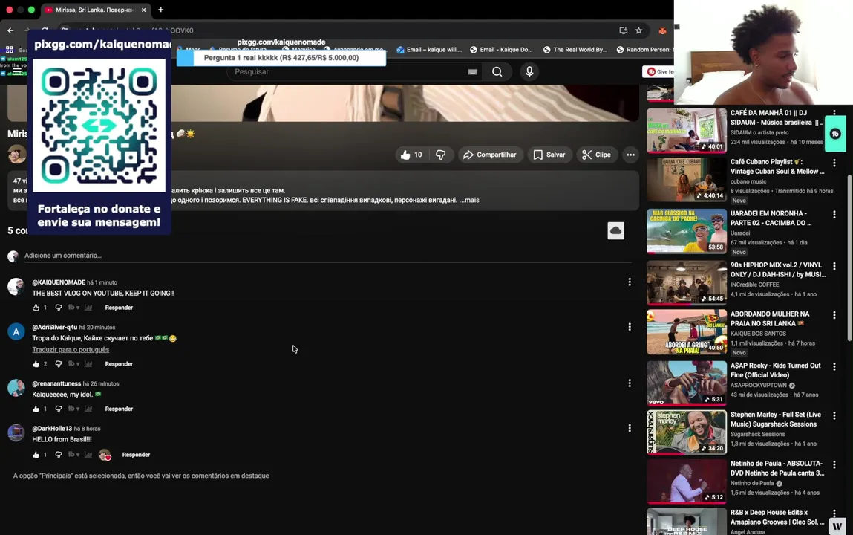Click the install app icon in address bar

tap(624, 30)
